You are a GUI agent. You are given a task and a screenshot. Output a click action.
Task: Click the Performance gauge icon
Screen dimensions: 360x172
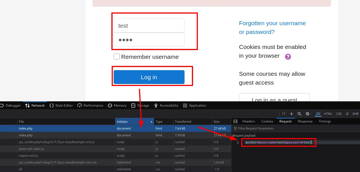coord(80,106)
